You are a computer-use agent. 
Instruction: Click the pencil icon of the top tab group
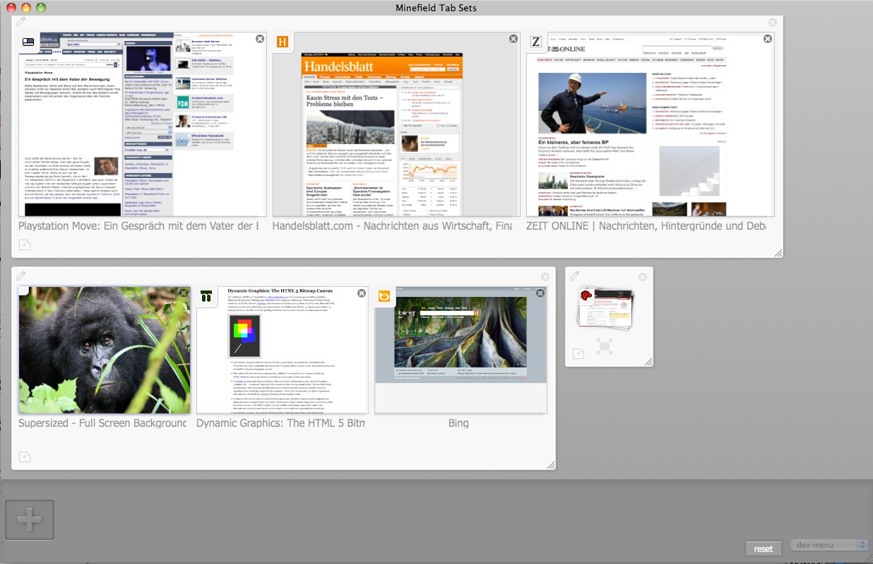click(21, 22)
